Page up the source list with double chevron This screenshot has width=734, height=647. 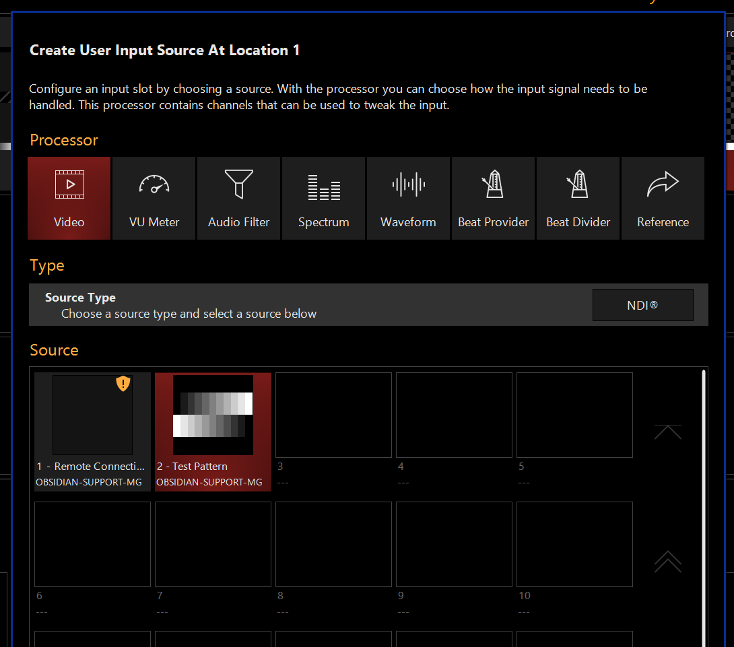point(668,561)
